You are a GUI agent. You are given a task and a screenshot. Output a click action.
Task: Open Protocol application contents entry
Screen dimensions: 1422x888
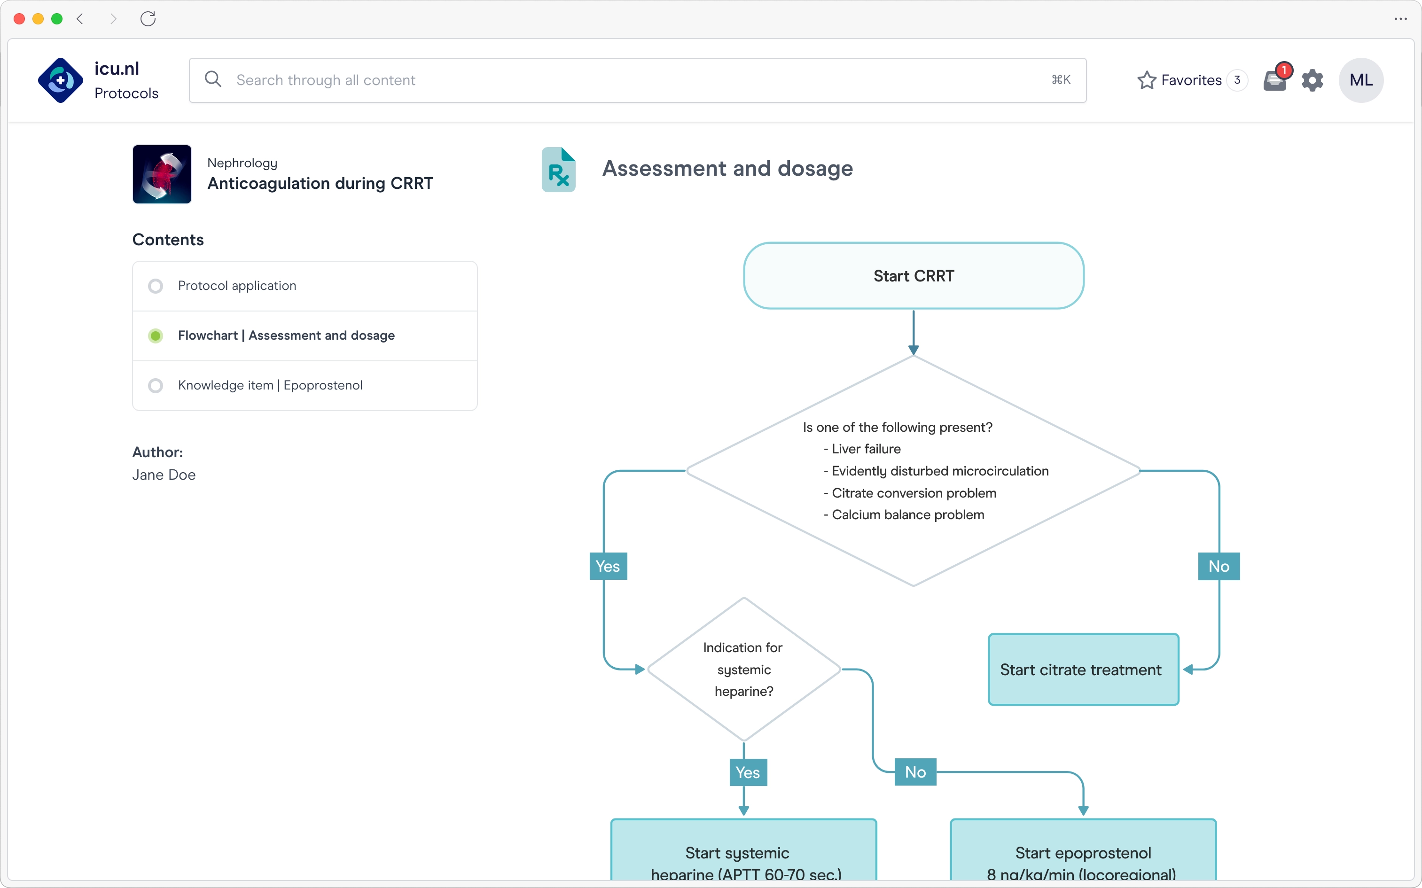point(305,286)
